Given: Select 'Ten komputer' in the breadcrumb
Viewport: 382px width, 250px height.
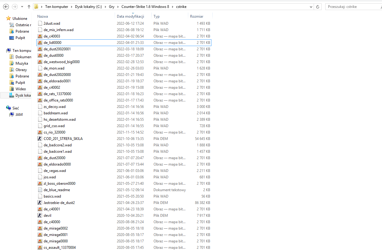Looking at the screenshot, I should (56, 6).
